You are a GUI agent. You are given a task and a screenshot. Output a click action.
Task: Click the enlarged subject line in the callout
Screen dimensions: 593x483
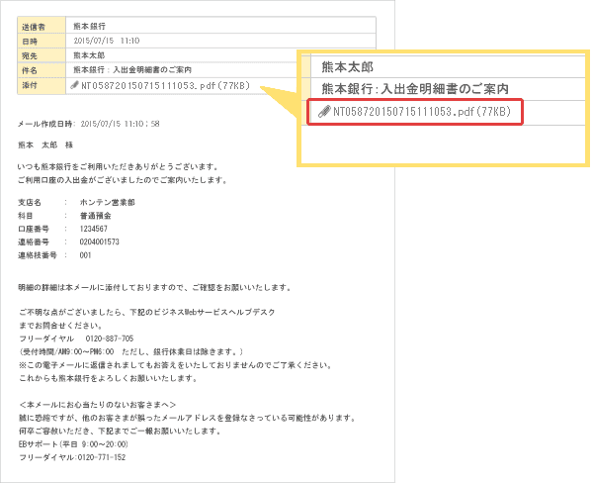(415, 89)
